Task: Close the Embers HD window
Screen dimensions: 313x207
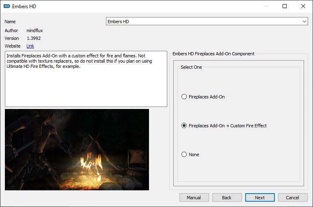Action: [303, 6]
